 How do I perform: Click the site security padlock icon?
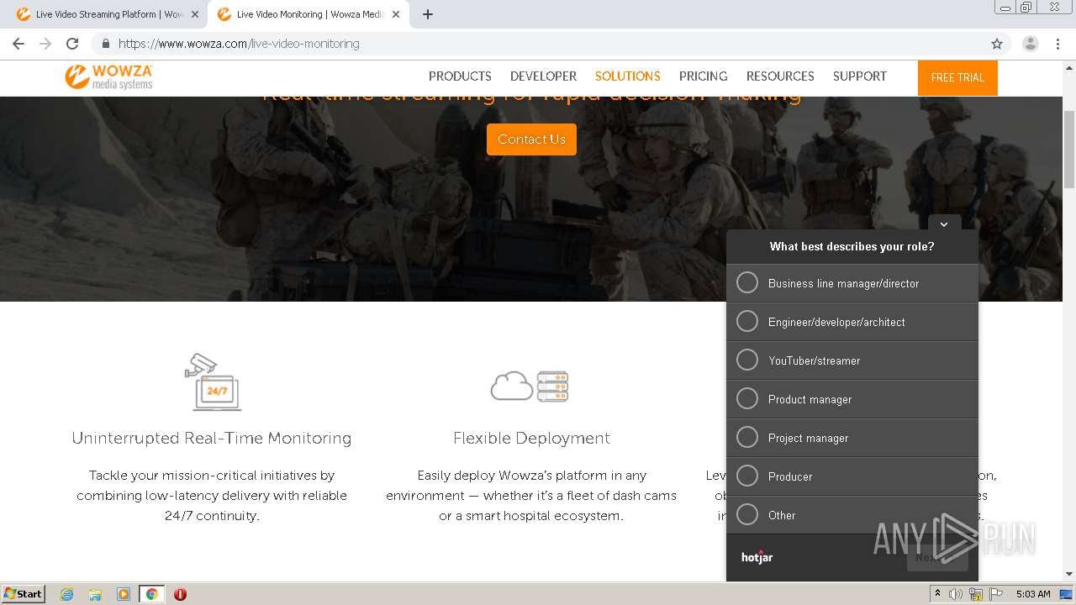click(x=105, y=44)
